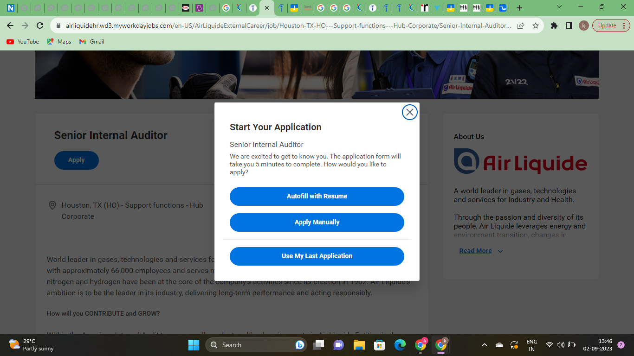Choose Autofill with Resume
Screen dimensions: 634x356
pos(317,197)
